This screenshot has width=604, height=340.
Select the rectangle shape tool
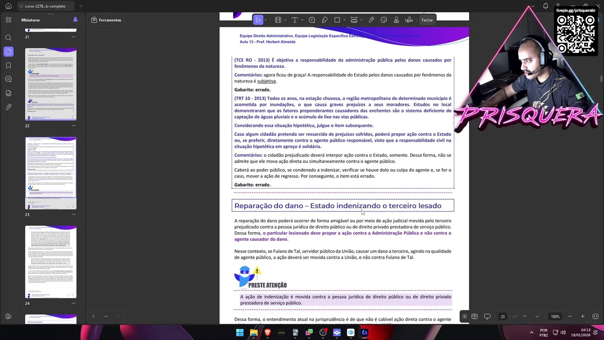click(337, 20)
